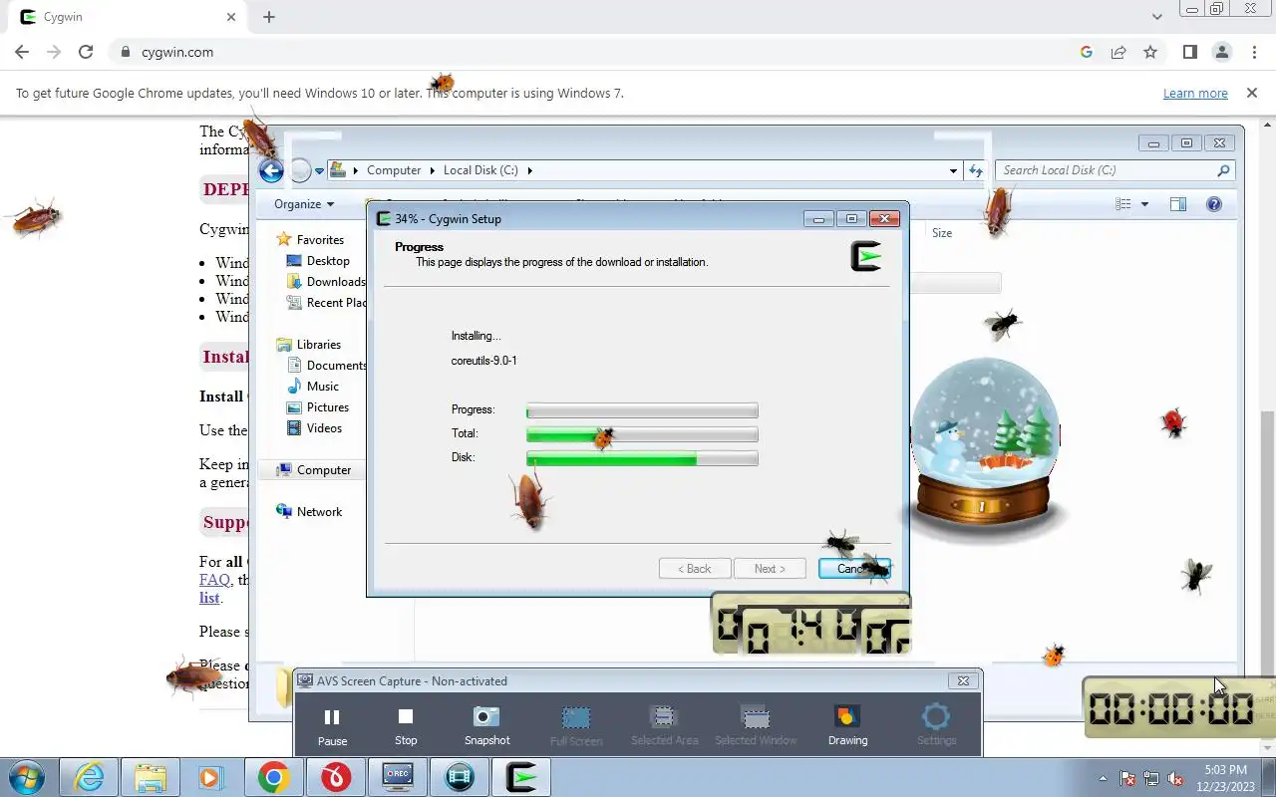1276x797 pixels.
Task: Open Libraries in Explorer sidebar
Action: tap(318, 345)
